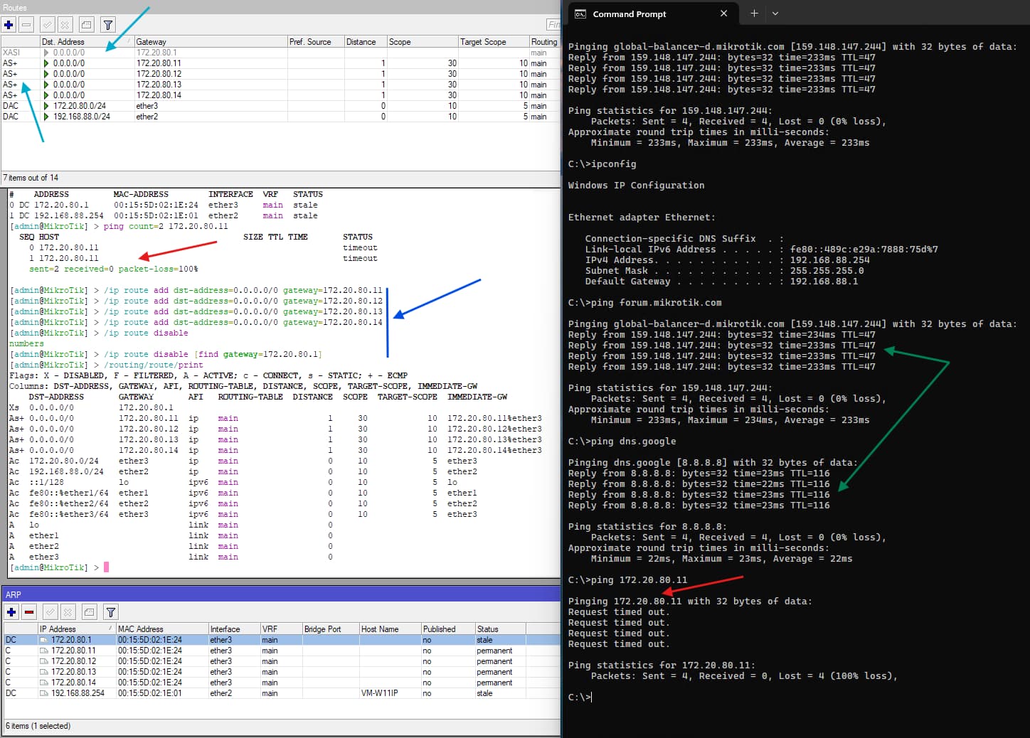This screenshot has height=738, width=1030.
Task: Close the Command Prompt tab
Action: [723, 14]
